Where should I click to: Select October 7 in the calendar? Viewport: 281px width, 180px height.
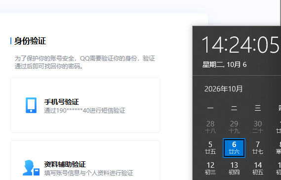point(258,148)
